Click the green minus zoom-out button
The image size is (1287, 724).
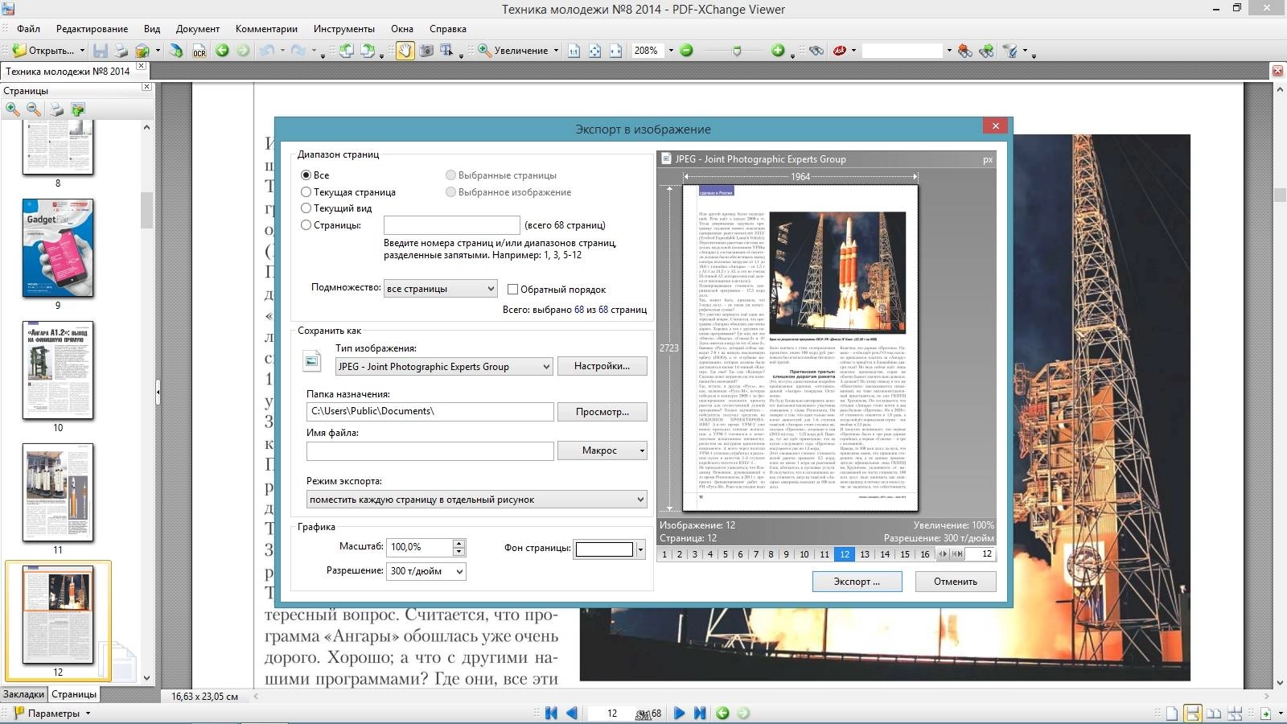(686, 51)
